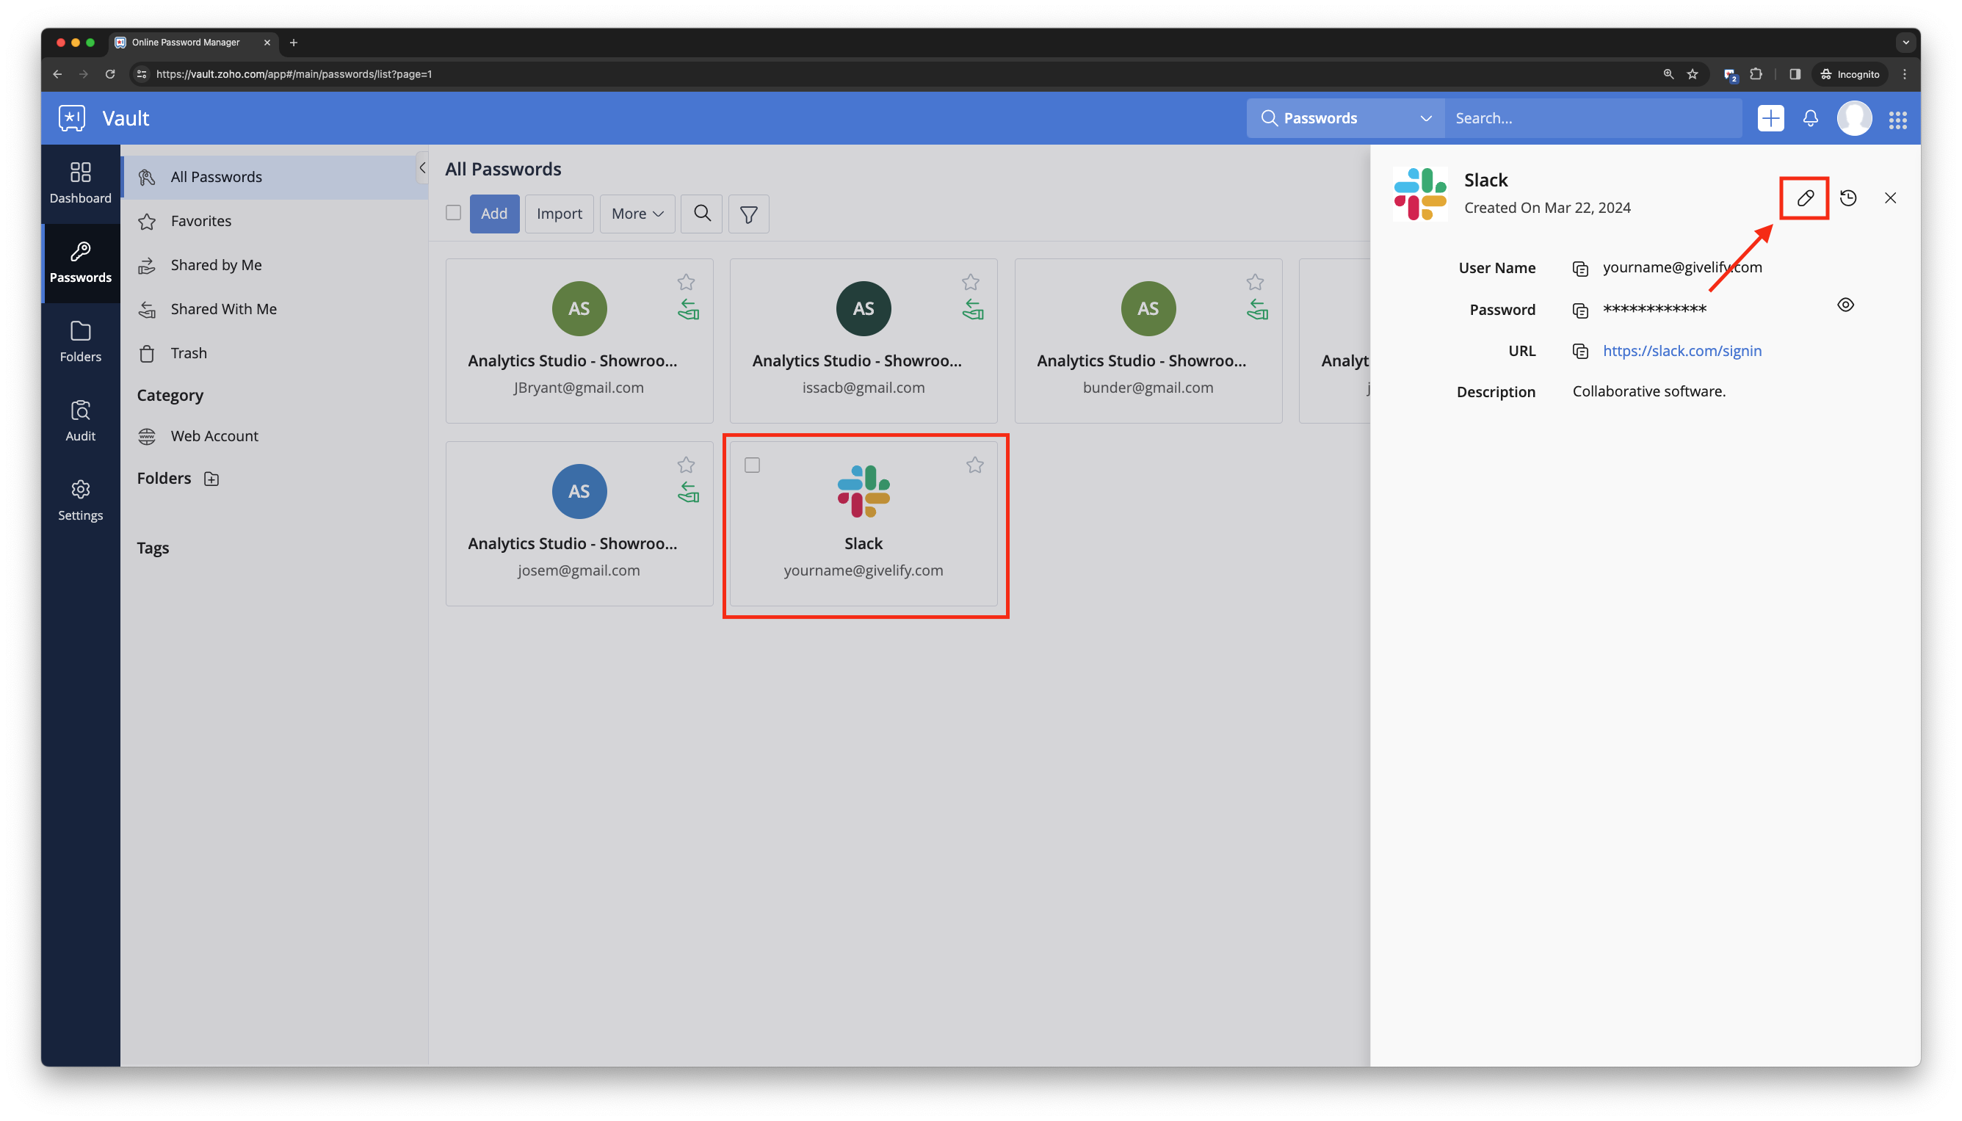This screenshot has width=1962, height=1121.
Task: Expand the More dropdown
Action: (x=637, y=214)
